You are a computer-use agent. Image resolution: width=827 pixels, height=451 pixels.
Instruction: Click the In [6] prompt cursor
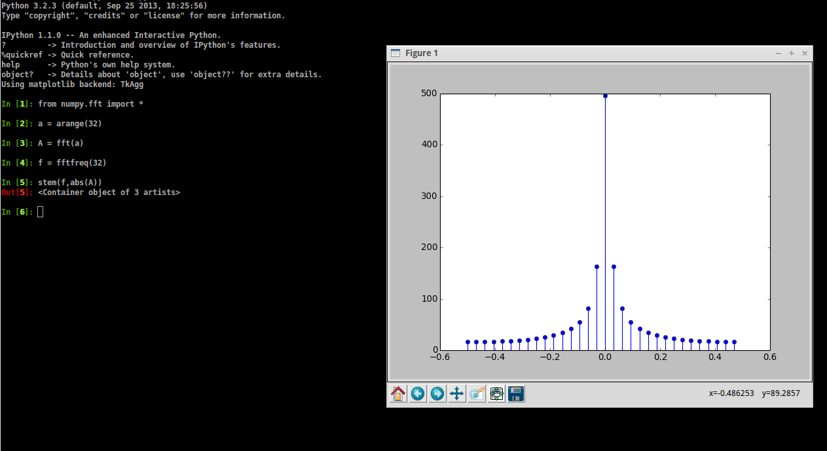[x=41, y=212]
